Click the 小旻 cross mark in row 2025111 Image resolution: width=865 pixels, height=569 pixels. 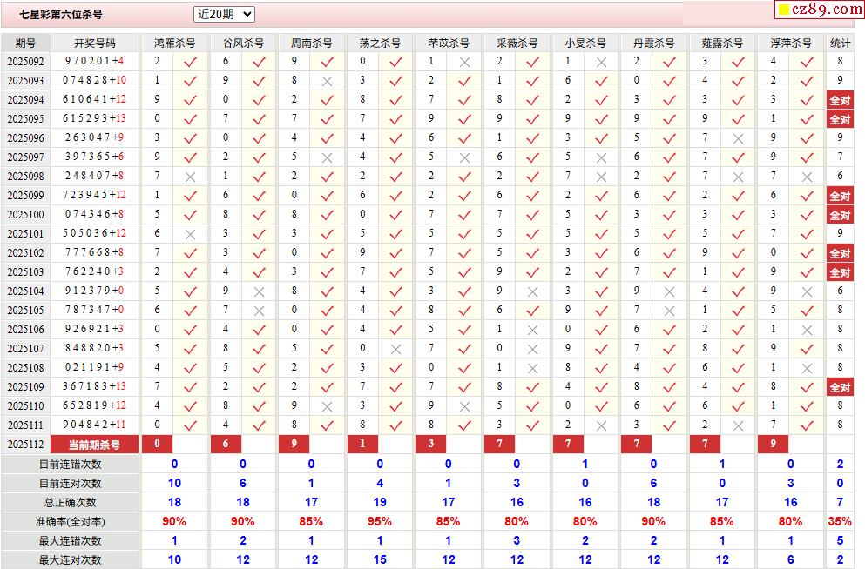point(601,425)
